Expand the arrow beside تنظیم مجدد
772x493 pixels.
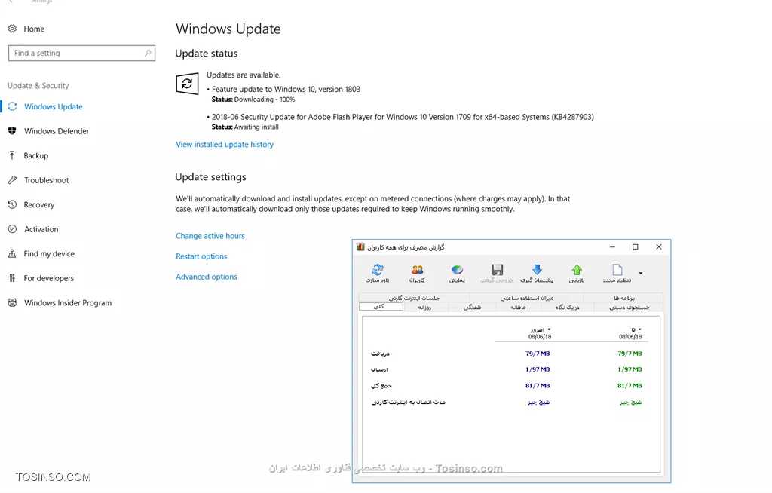pos(641,273)
